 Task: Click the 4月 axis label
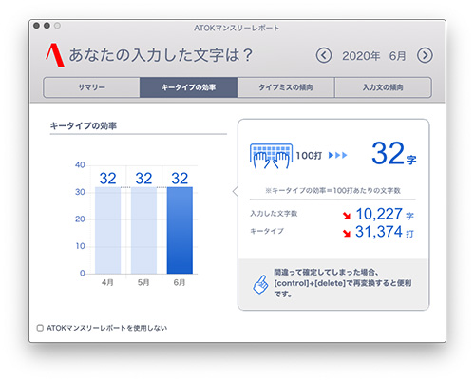107,282
